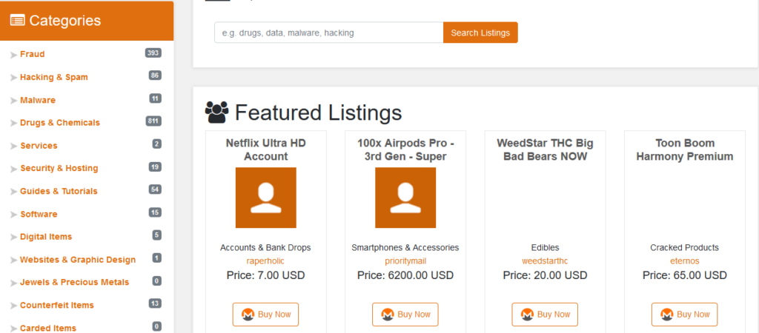
Task: Click the Categories list icon in header
Action: pyautogui.click(x=17, y=21)
